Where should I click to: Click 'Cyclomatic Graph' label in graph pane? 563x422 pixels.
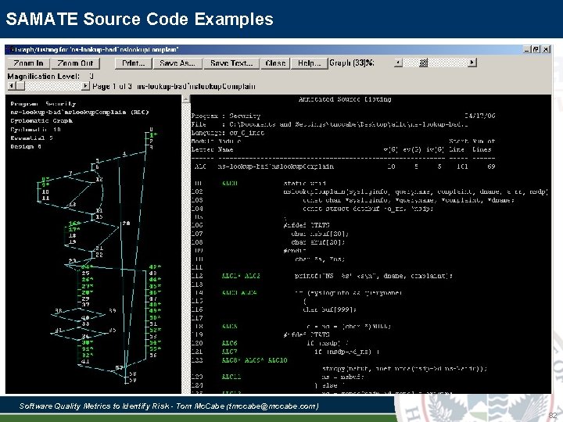coord(41,120)
